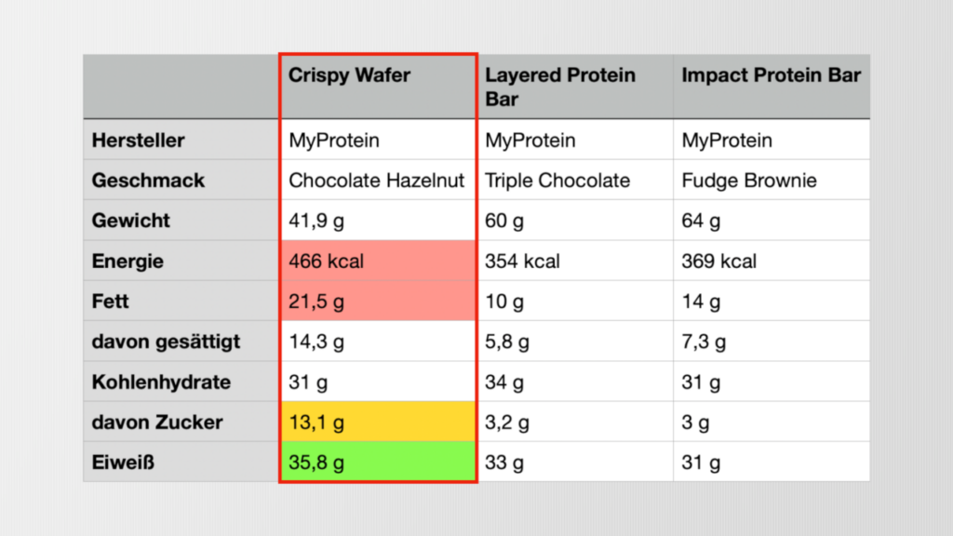Image resolution: width=953 pixels, height=536 pixels.
Task: Select the Impact Protein Bar header cell
Action: click(772, 87)
